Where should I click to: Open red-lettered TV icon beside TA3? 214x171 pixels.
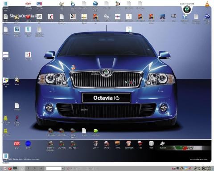[x=28, y=4]
